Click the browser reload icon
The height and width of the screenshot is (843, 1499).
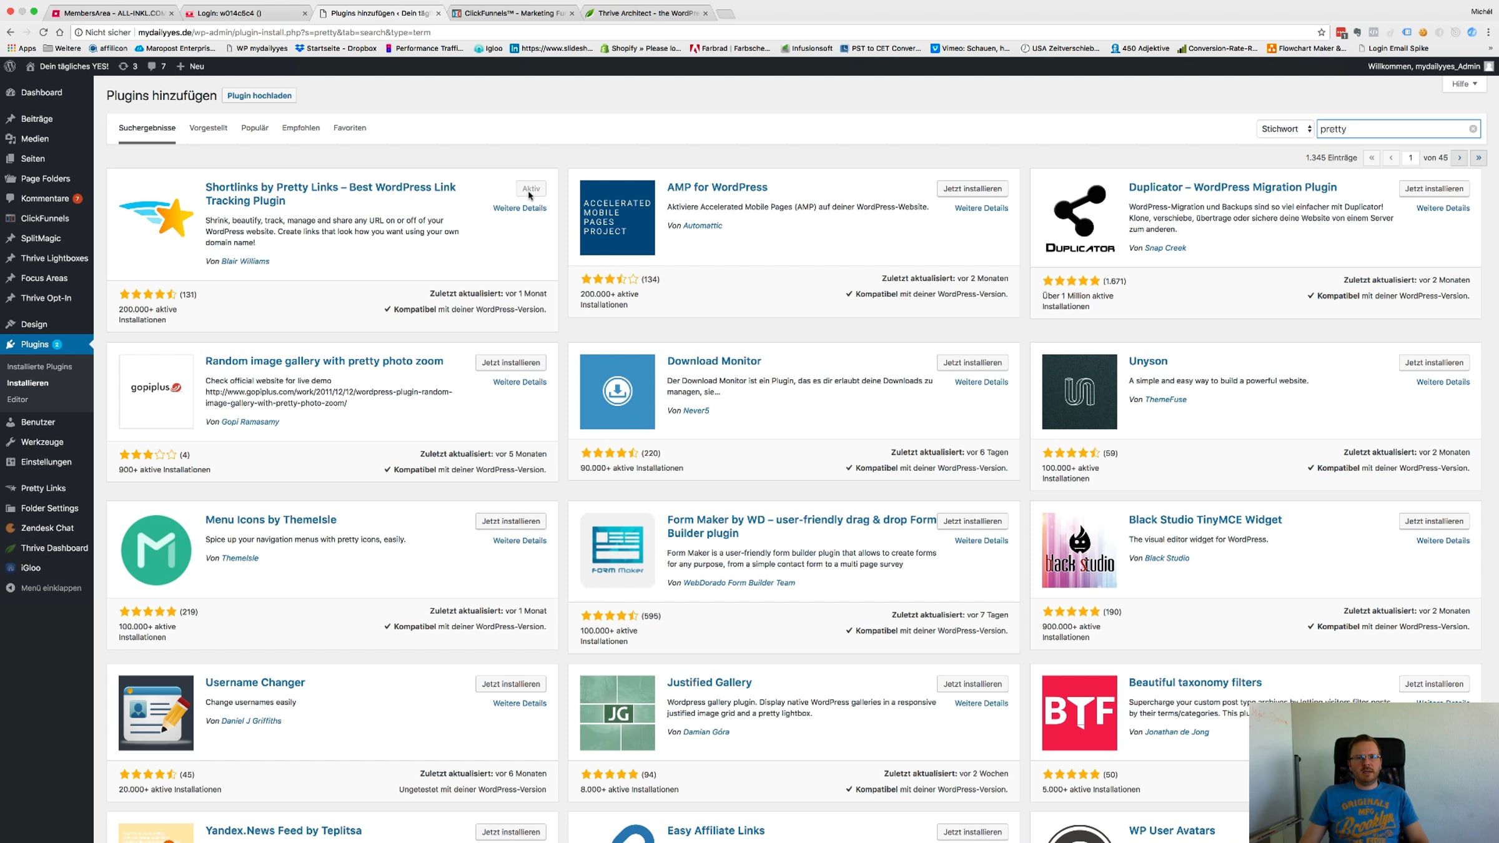43,32
